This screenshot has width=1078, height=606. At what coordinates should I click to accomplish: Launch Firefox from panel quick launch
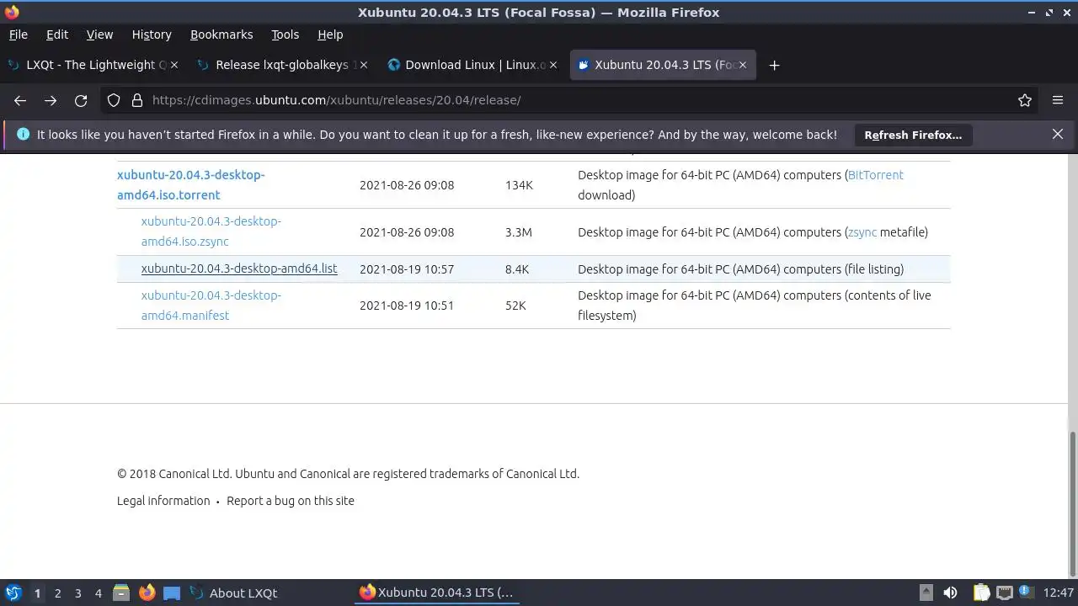pyautogui.click(x=147, y=593)
